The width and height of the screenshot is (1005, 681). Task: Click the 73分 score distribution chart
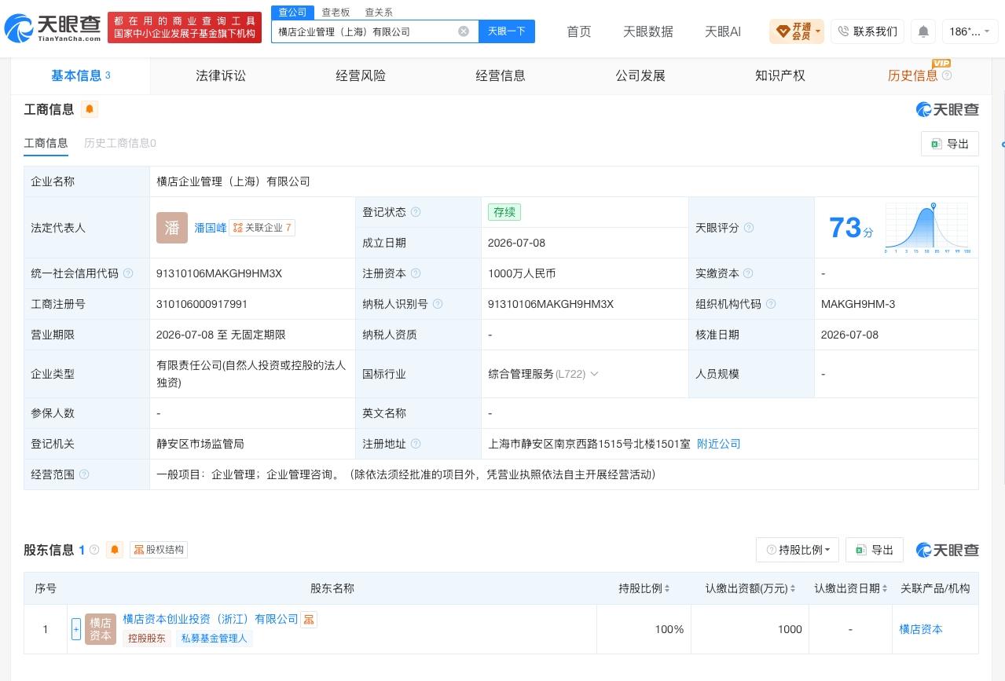tap(927, 228)
